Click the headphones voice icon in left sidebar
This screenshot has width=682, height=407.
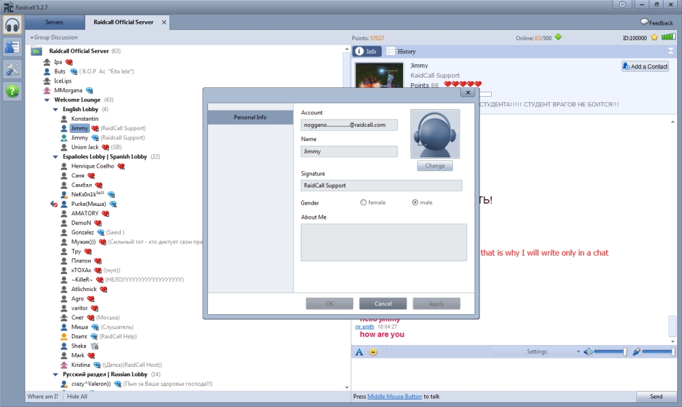[x=12, y=25]
